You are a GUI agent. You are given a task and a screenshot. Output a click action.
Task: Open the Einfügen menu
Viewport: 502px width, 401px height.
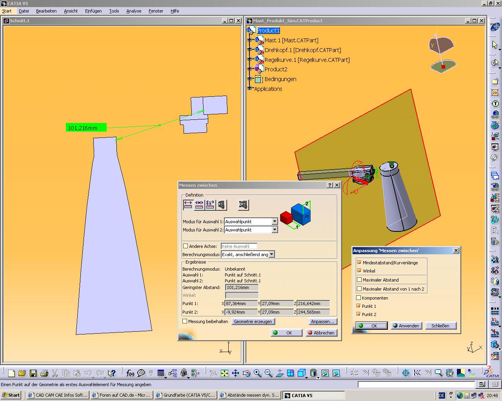pyautogui.click(x=93, y=11)
